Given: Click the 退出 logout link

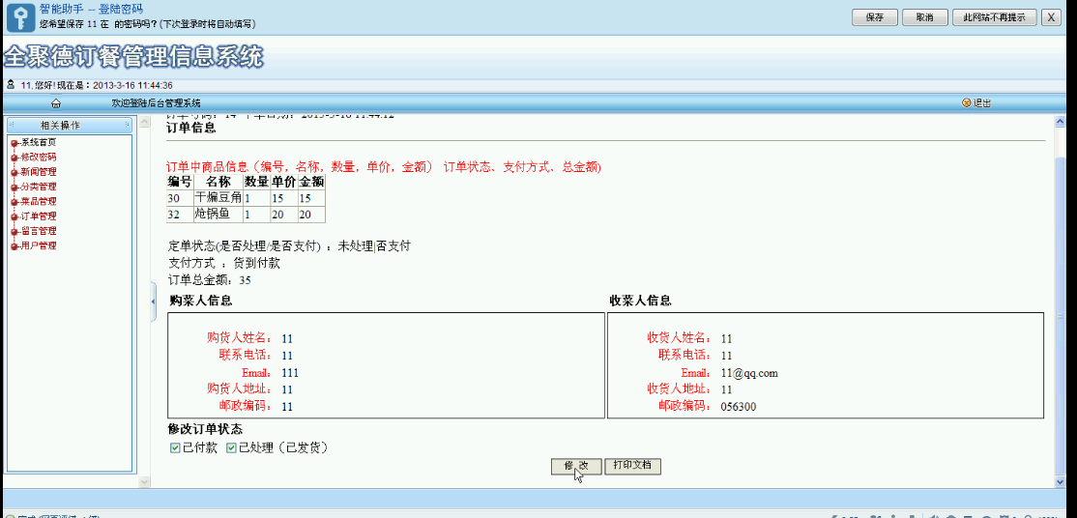Looking at the screenshot, I should pos(982,103).
